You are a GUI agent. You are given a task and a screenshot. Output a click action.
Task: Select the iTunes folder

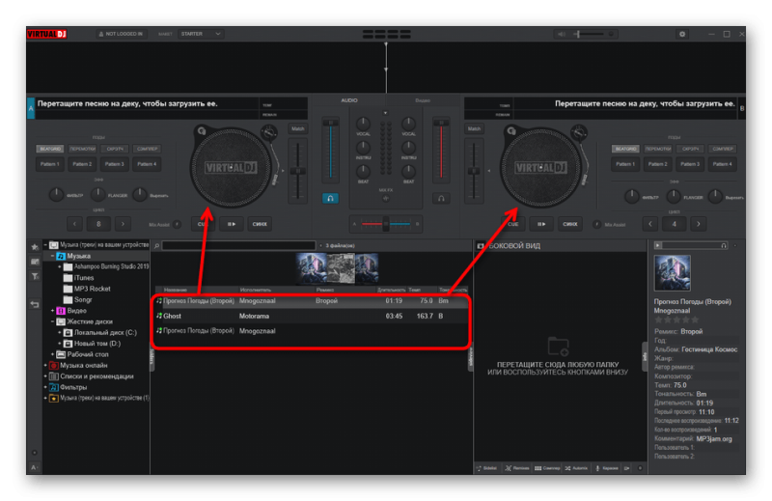click(84, 278)
